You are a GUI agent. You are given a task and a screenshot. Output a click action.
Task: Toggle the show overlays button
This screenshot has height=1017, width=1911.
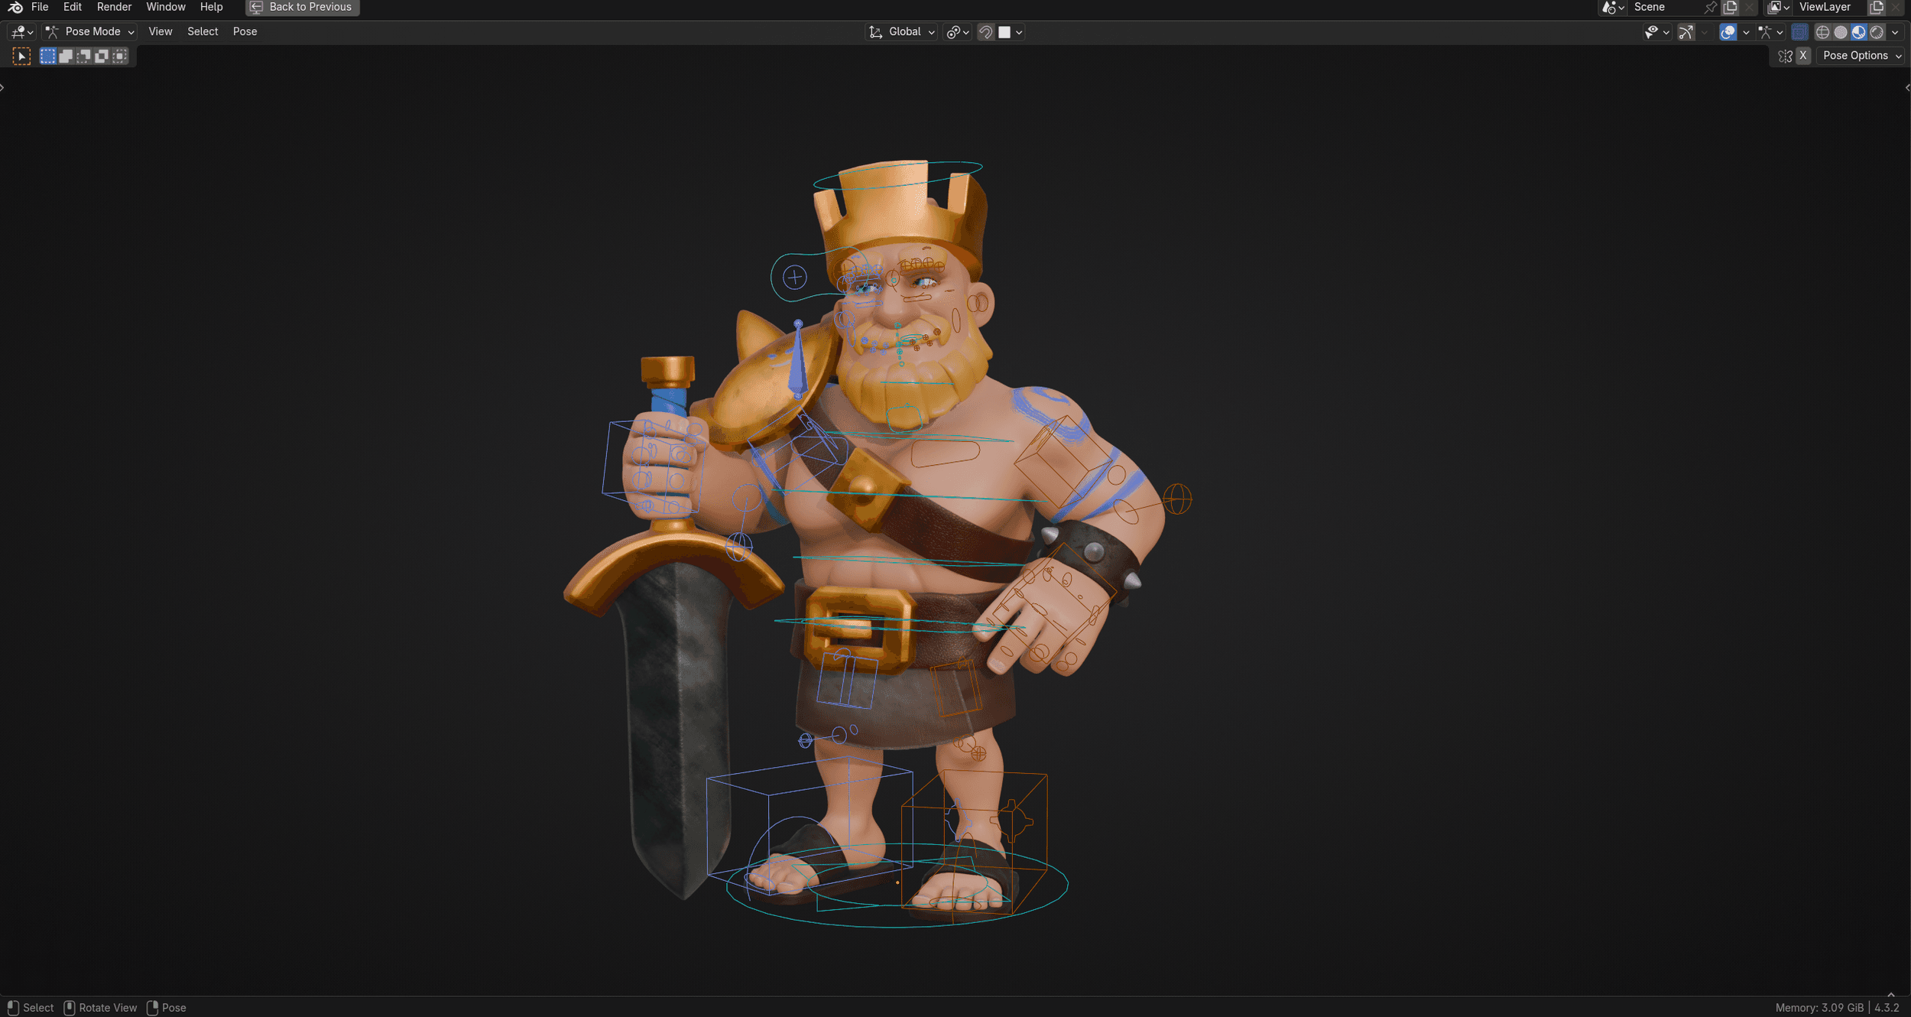pos(1728,32)
